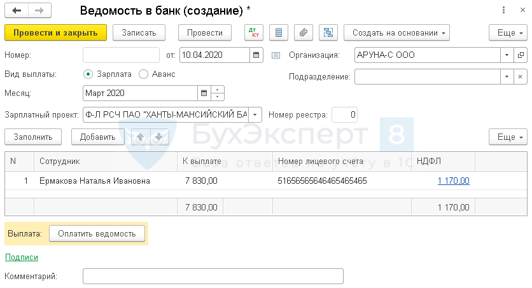532x288 pixels.
Task: Click Номер лицевого счета column header
Action: pyautogui.click(x=342, y=161)
